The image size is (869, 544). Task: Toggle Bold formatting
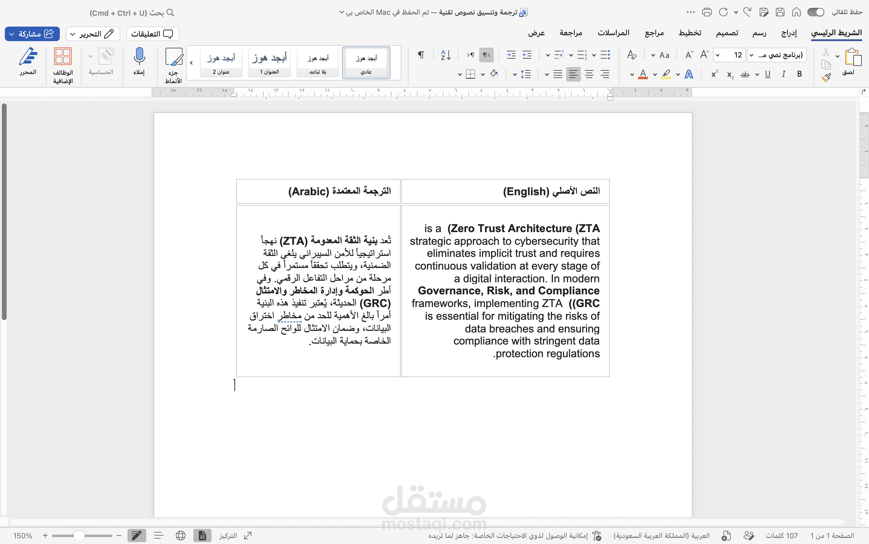click(799, 74)
